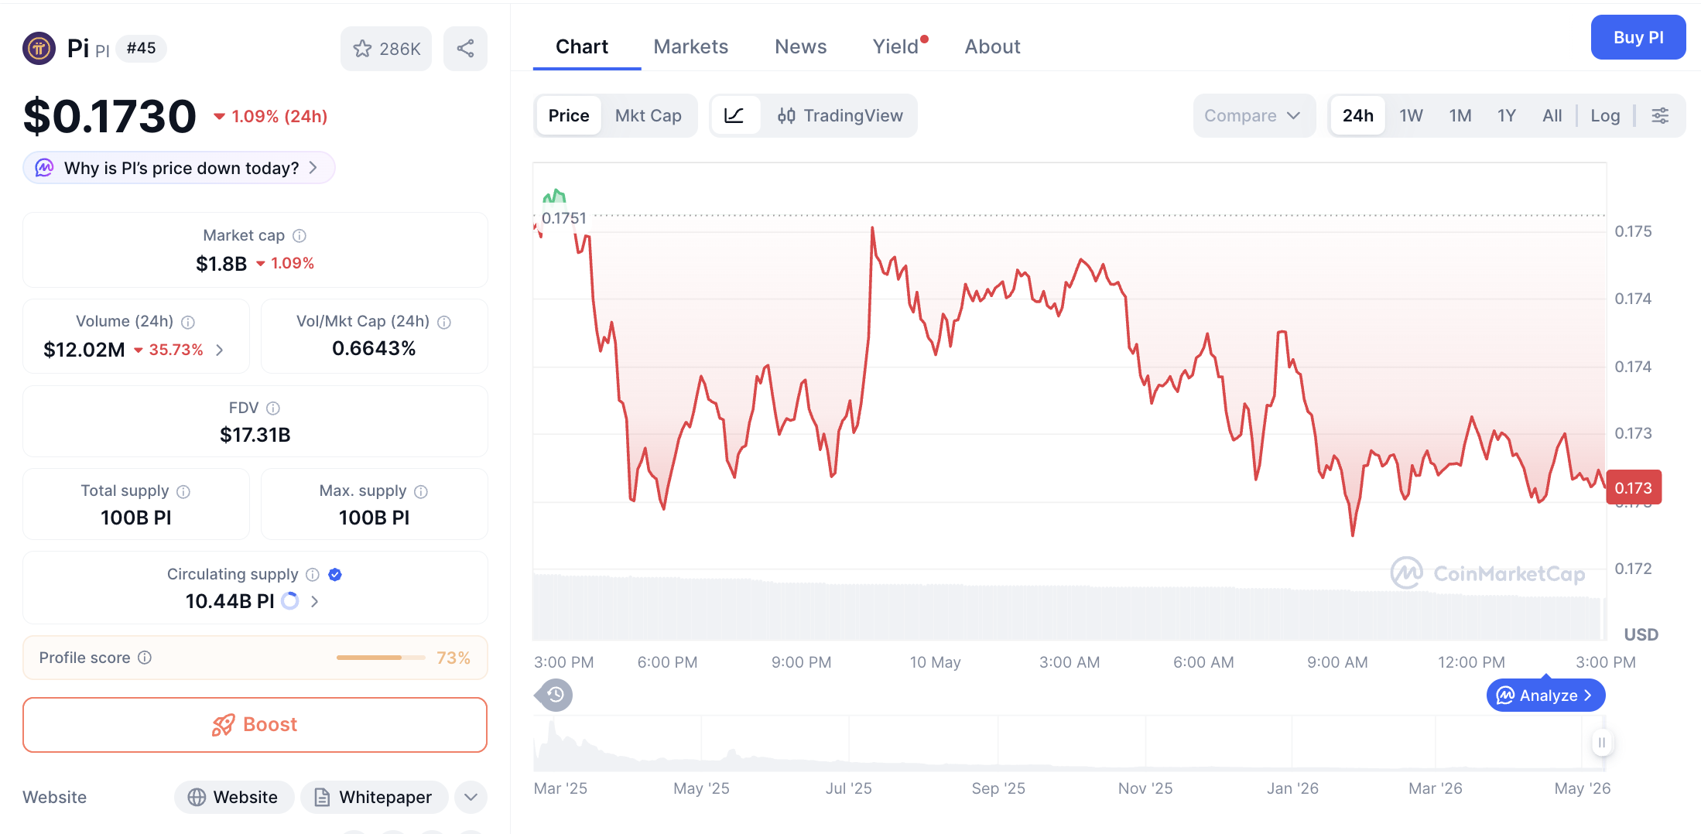Screen dimensions: 1701x834
Task: Click the Pi coin logo icon
Action: (39, 48)
